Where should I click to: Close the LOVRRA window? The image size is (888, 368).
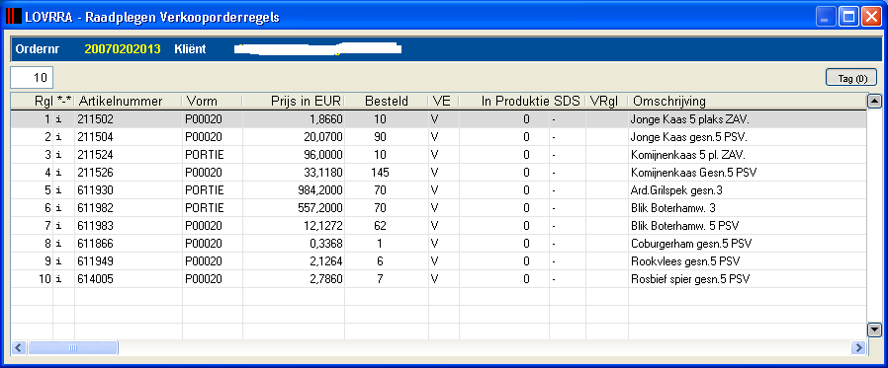point(871,18)
